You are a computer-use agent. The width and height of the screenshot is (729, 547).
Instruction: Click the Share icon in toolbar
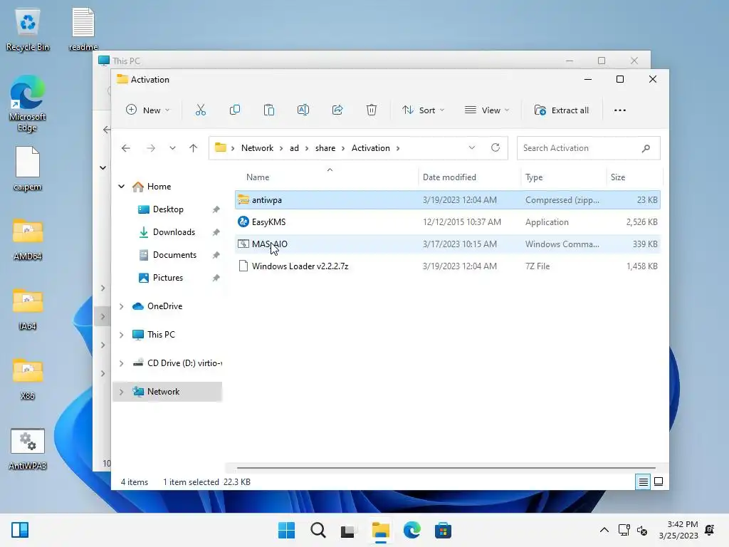pos(337,110)
